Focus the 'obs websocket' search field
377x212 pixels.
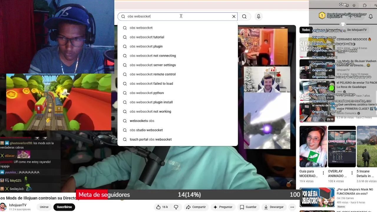[x=177, y=16]
